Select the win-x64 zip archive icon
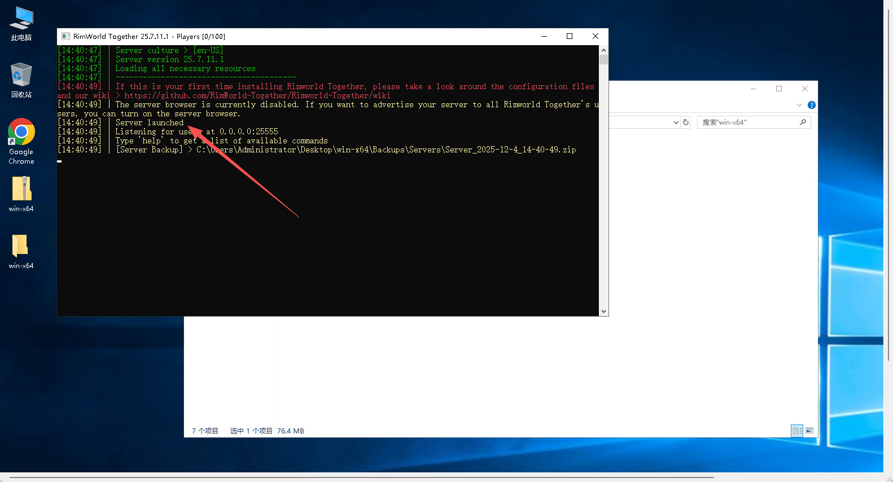 21,193
